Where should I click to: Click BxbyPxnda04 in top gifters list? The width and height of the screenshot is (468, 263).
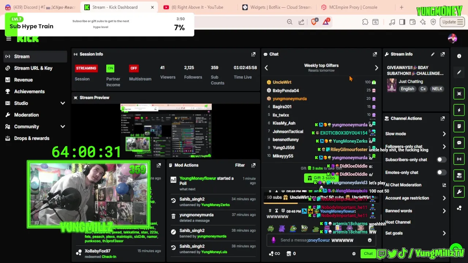coord(286,91)
